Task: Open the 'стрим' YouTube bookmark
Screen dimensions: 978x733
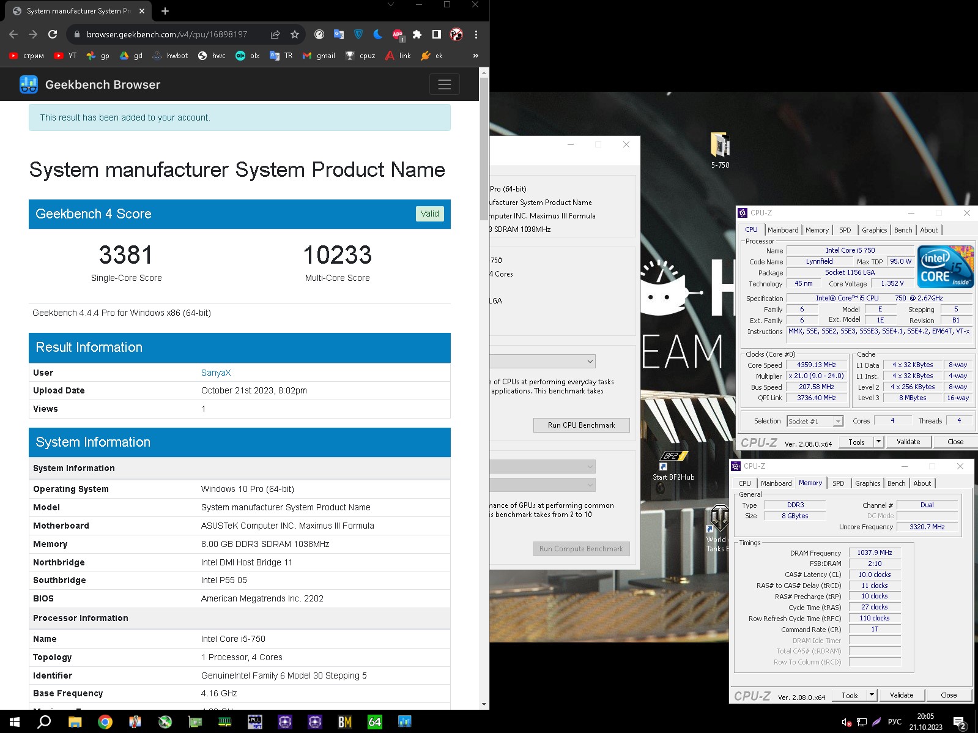Action: 27,56
